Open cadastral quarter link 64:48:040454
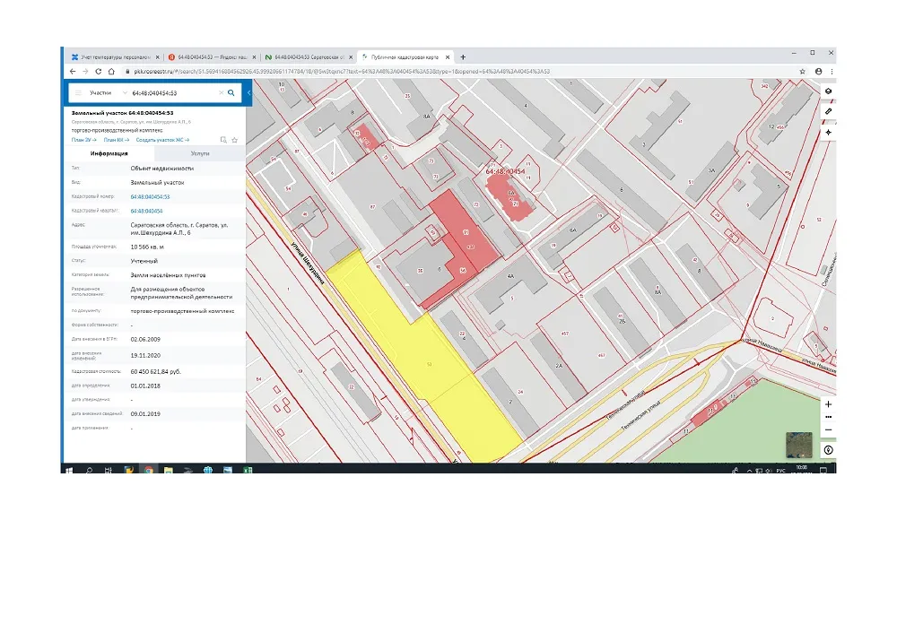The width and height of the screenshot is (897, 633). click(146, 211)
